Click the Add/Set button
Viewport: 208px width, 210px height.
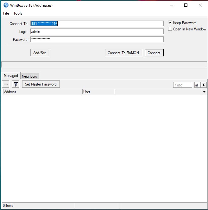pos(40,53)
